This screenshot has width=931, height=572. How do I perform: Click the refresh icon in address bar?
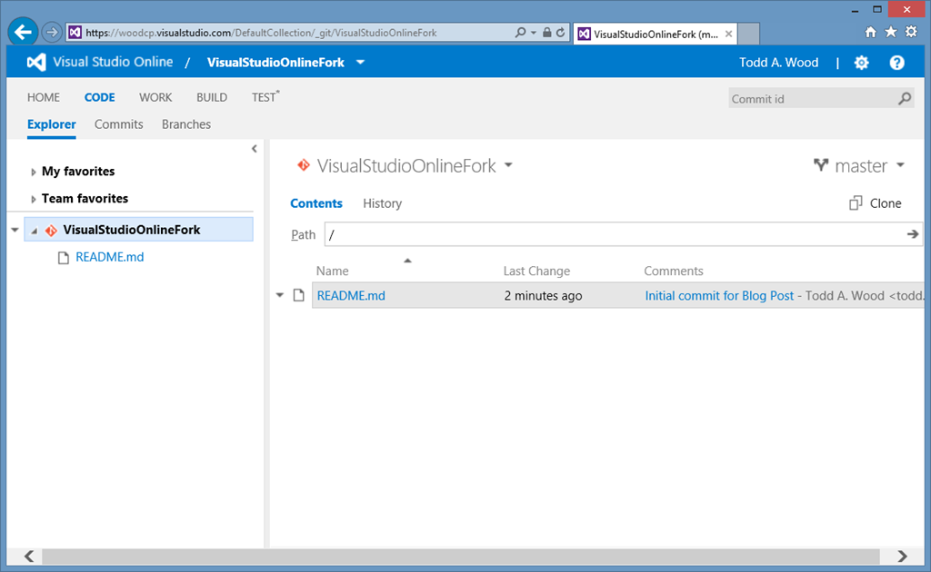coord(560,33)
